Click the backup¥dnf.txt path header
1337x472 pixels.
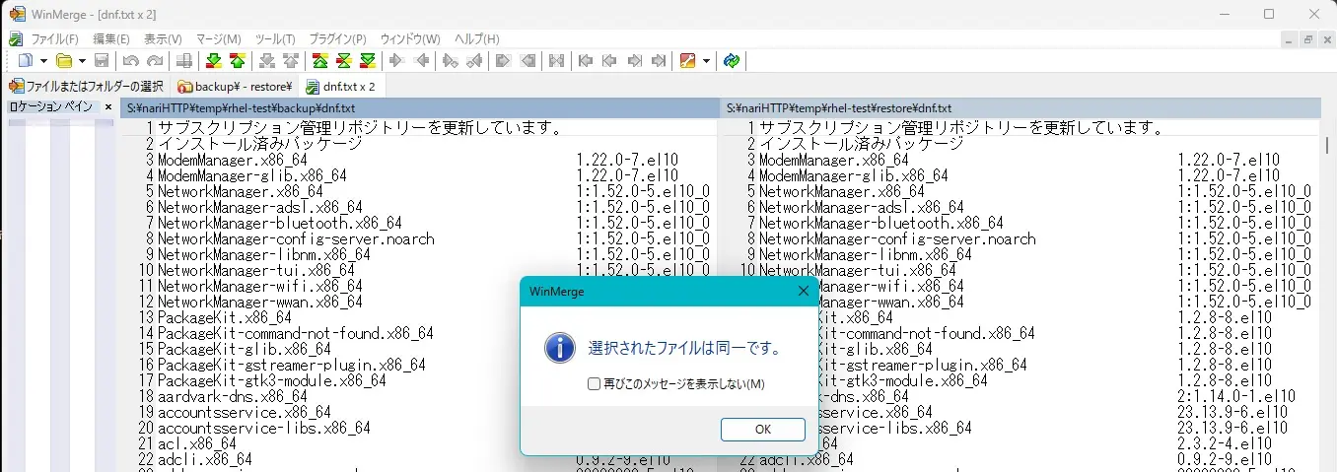tap(419, 107)
